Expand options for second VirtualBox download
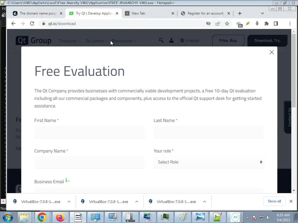The height and width of the screenshot is (223, 298). coord(137,202)
